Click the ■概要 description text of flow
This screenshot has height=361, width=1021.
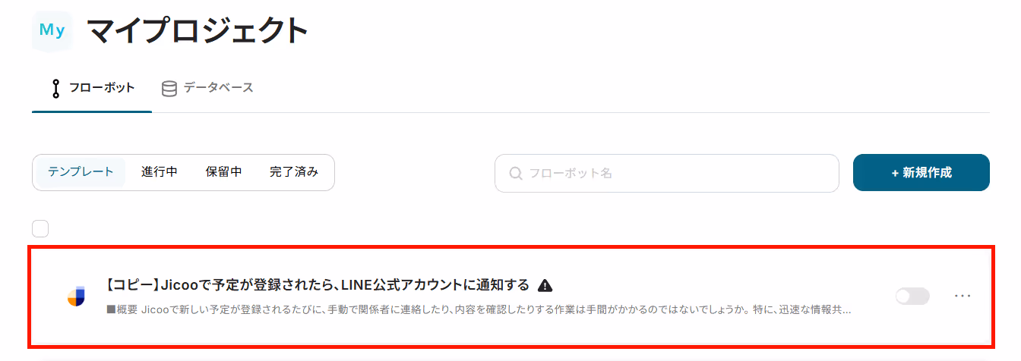click(479, 309)
